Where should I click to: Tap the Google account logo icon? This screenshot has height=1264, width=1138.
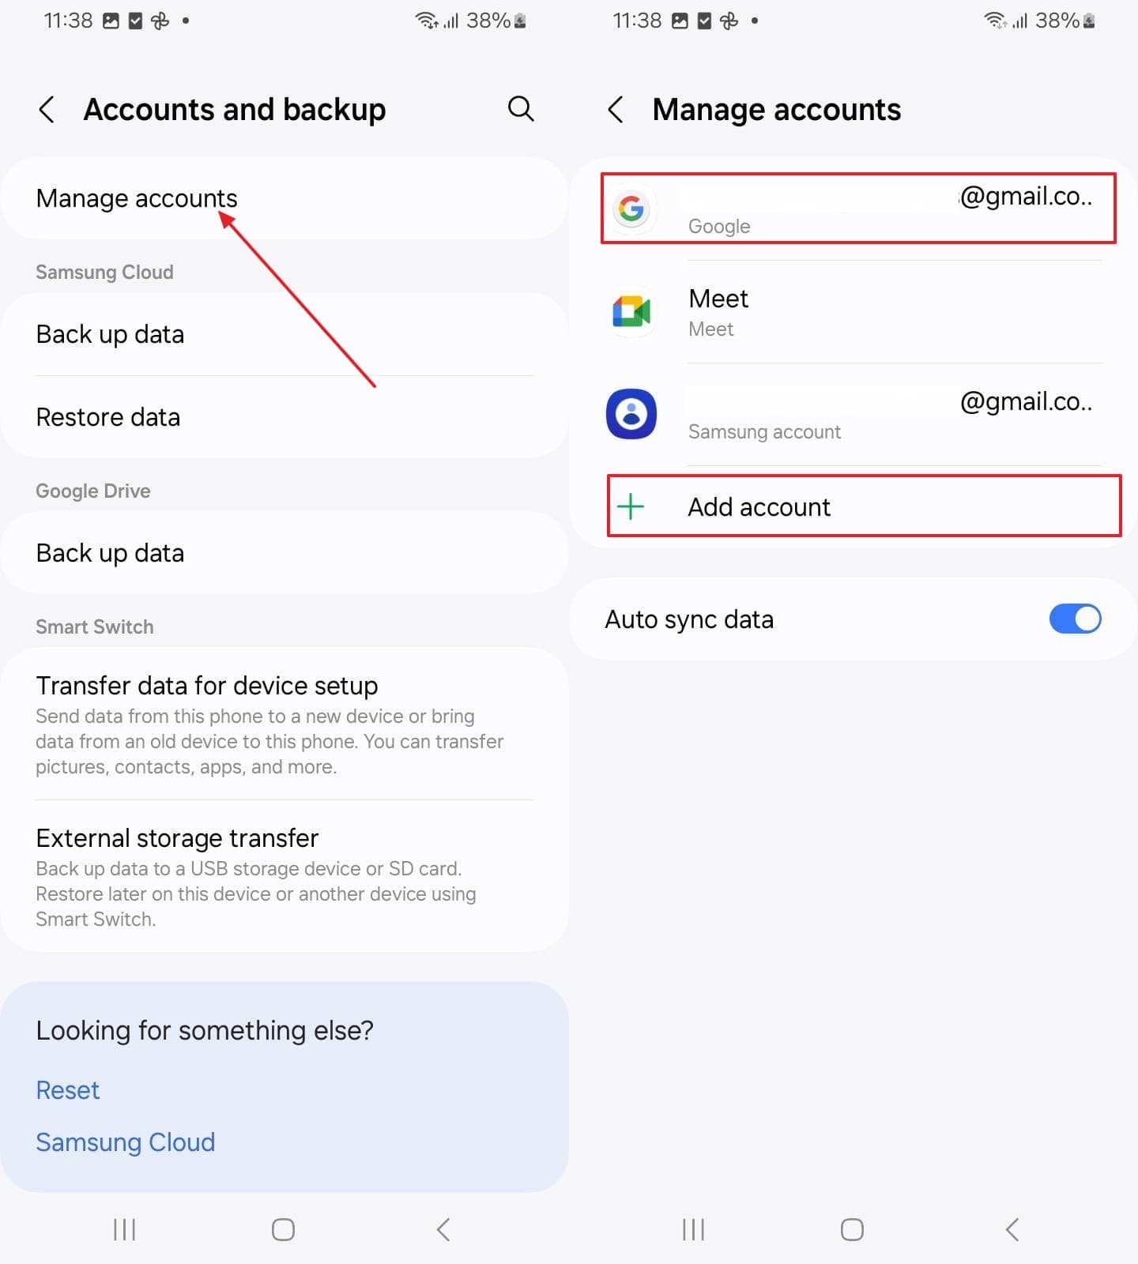click(631, 209)
